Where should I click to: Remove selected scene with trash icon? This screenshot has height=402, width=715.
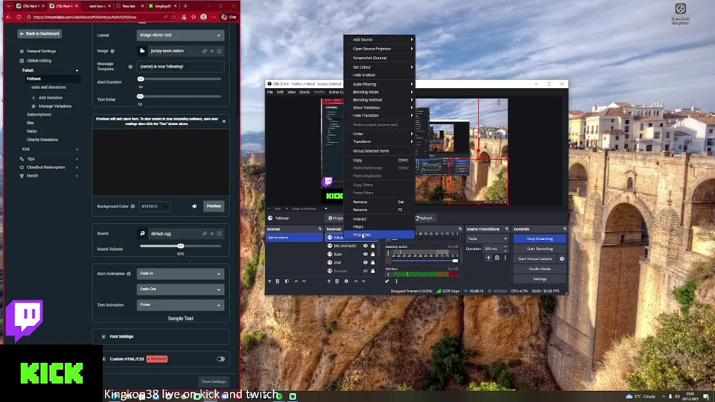[277, 281]
